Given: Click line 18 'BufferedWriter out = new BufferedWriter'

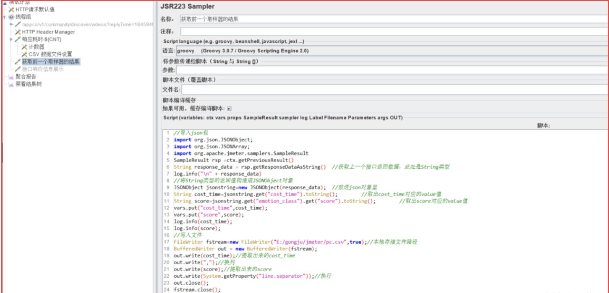Looking at the screenshot, I should pyautogui.click(x=245, y=249).
